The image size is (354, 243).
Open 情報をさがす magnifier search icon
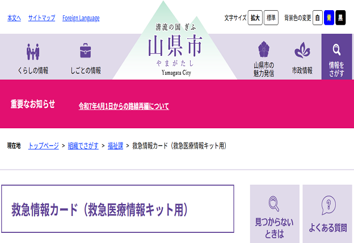coord(336,49)
